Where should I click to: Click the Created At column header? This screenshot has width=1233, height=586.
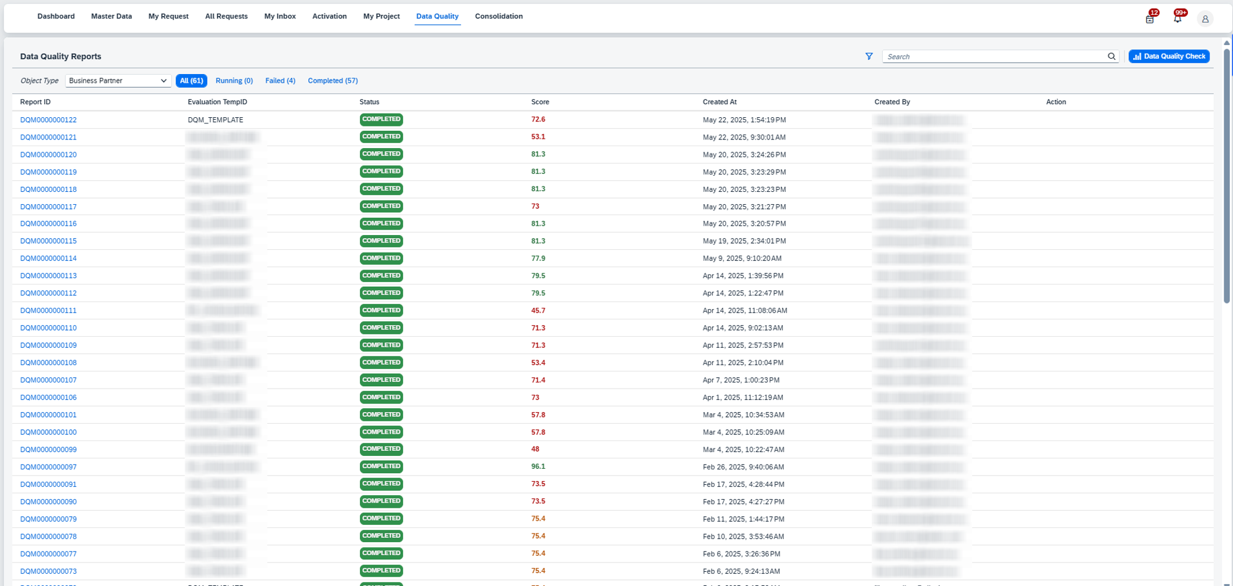point(719,102)
